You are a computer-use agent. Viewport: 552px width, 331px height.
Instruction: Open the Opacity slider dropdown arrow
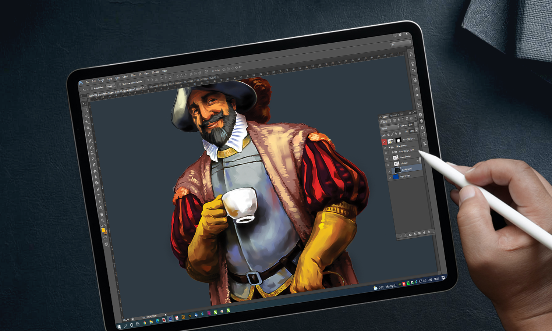pyautogui.click(x=416, y=124)
